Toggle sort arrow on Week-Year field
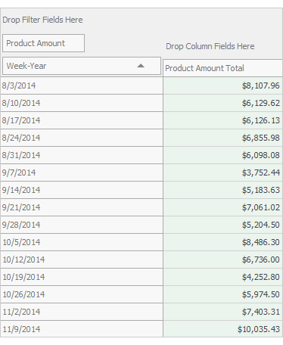 (141, 66)
